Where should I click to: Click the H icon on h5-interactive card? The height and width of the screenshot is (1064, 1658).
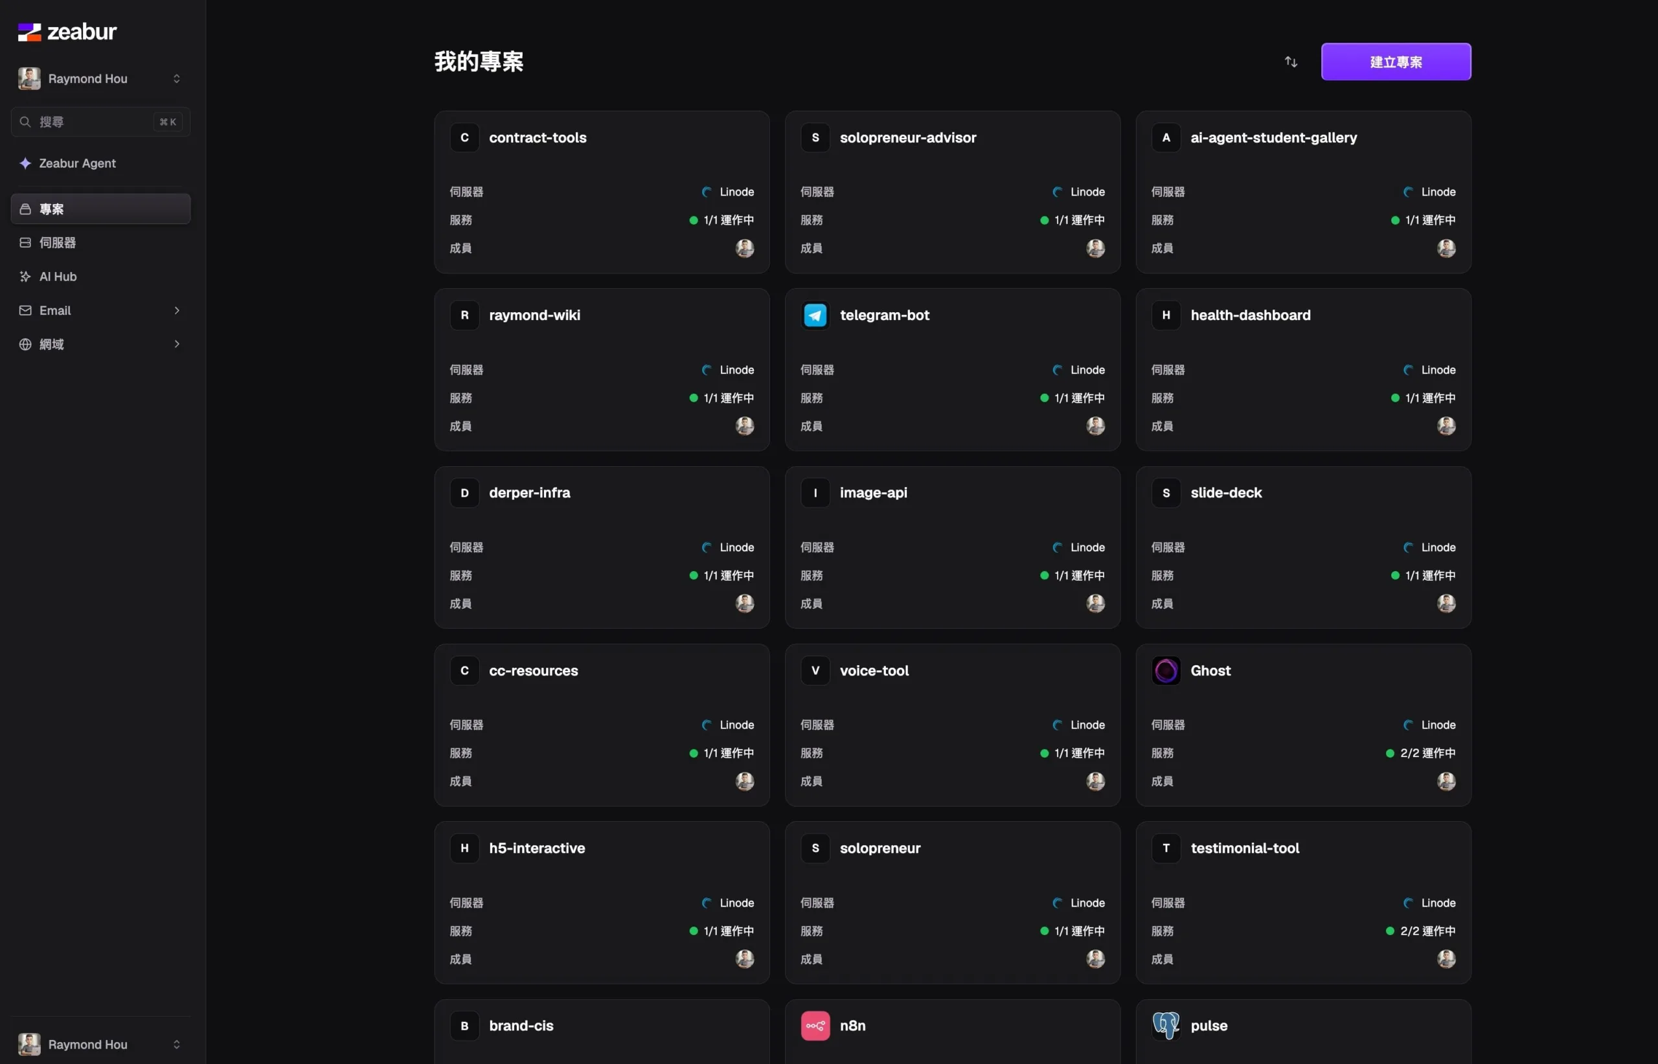(x=464, y=848)
